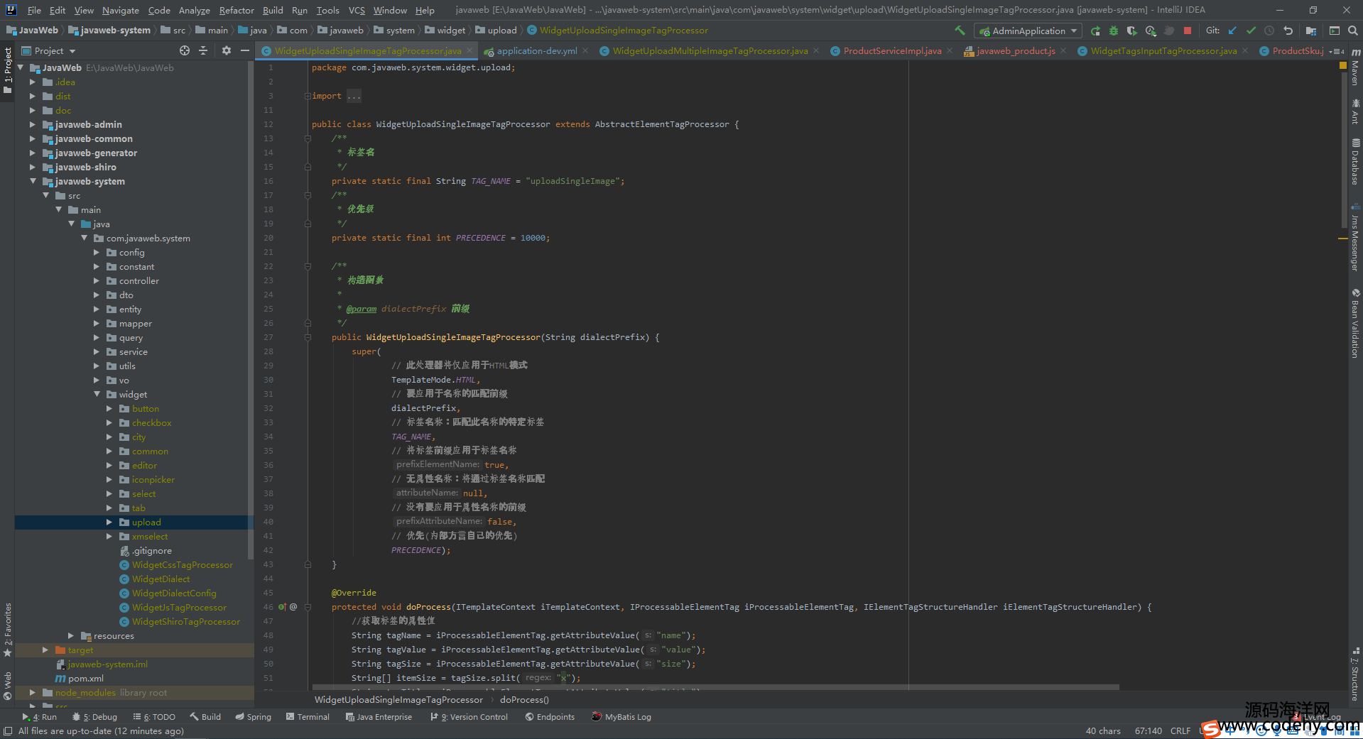Click the Git Update Project arrow
1363x739 pixels.
(x=1232, y=31)
